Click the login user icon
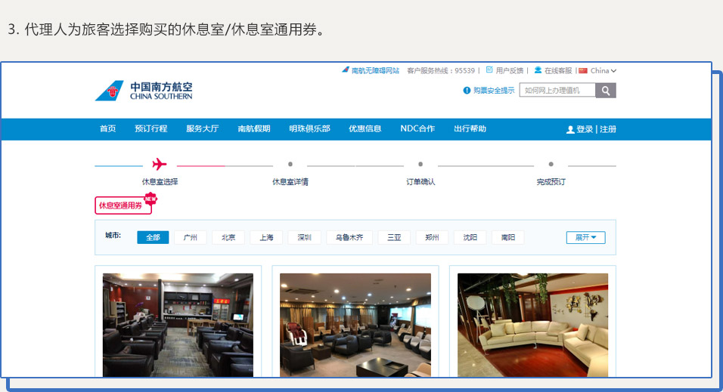This screenshot has width=723, height=392. tap(570, 129)
